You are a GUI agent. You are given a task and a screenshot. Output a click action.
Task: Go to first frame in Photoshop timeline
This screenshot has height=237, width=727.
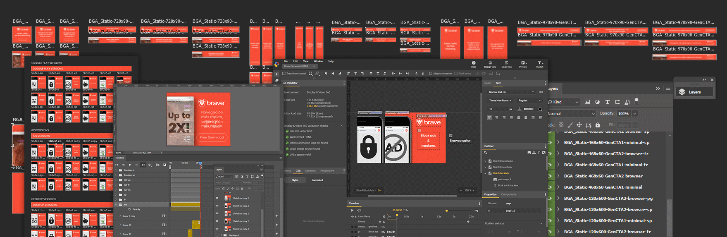point(117,165)
